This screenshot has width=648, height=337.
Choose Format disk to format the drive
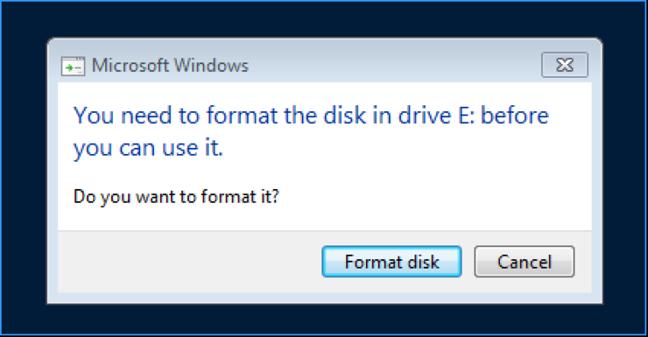click(x=391, y=262)
